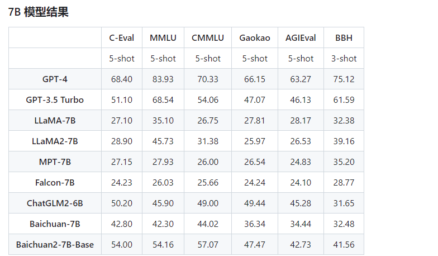Click the 3-shot cell under BBH
438x256 pixels.
point(344,58)
